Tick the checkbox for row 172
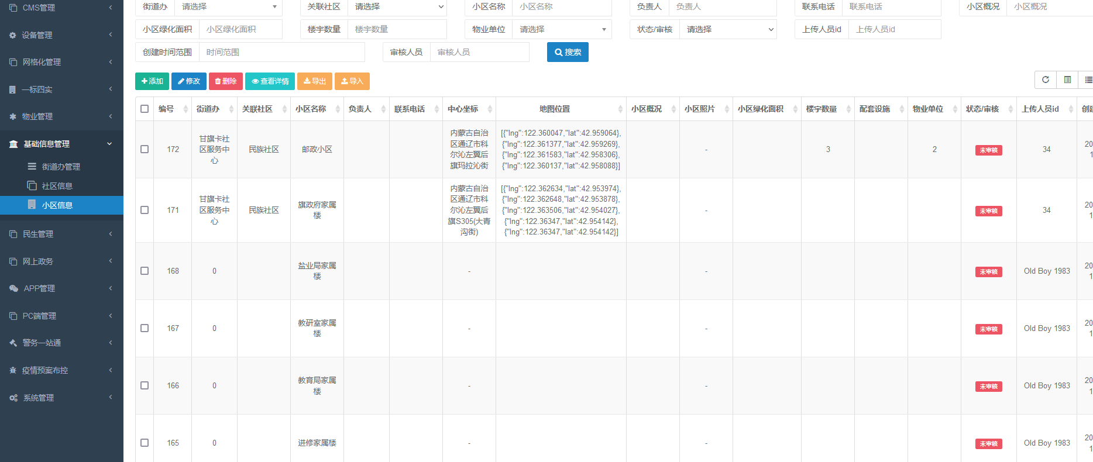Screen dimensions: 1093x462 pos(145,149)
